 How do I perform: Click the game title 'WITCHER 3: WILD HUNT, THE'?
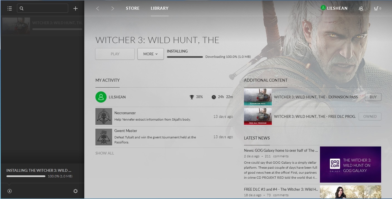tap(157, 40)
